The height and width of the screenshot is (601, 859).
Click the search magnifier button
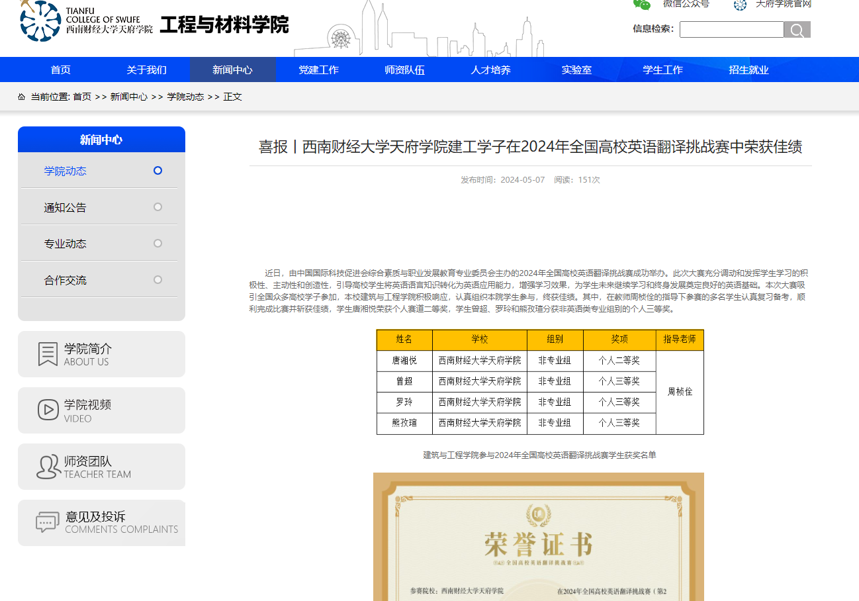coord(797,30)
